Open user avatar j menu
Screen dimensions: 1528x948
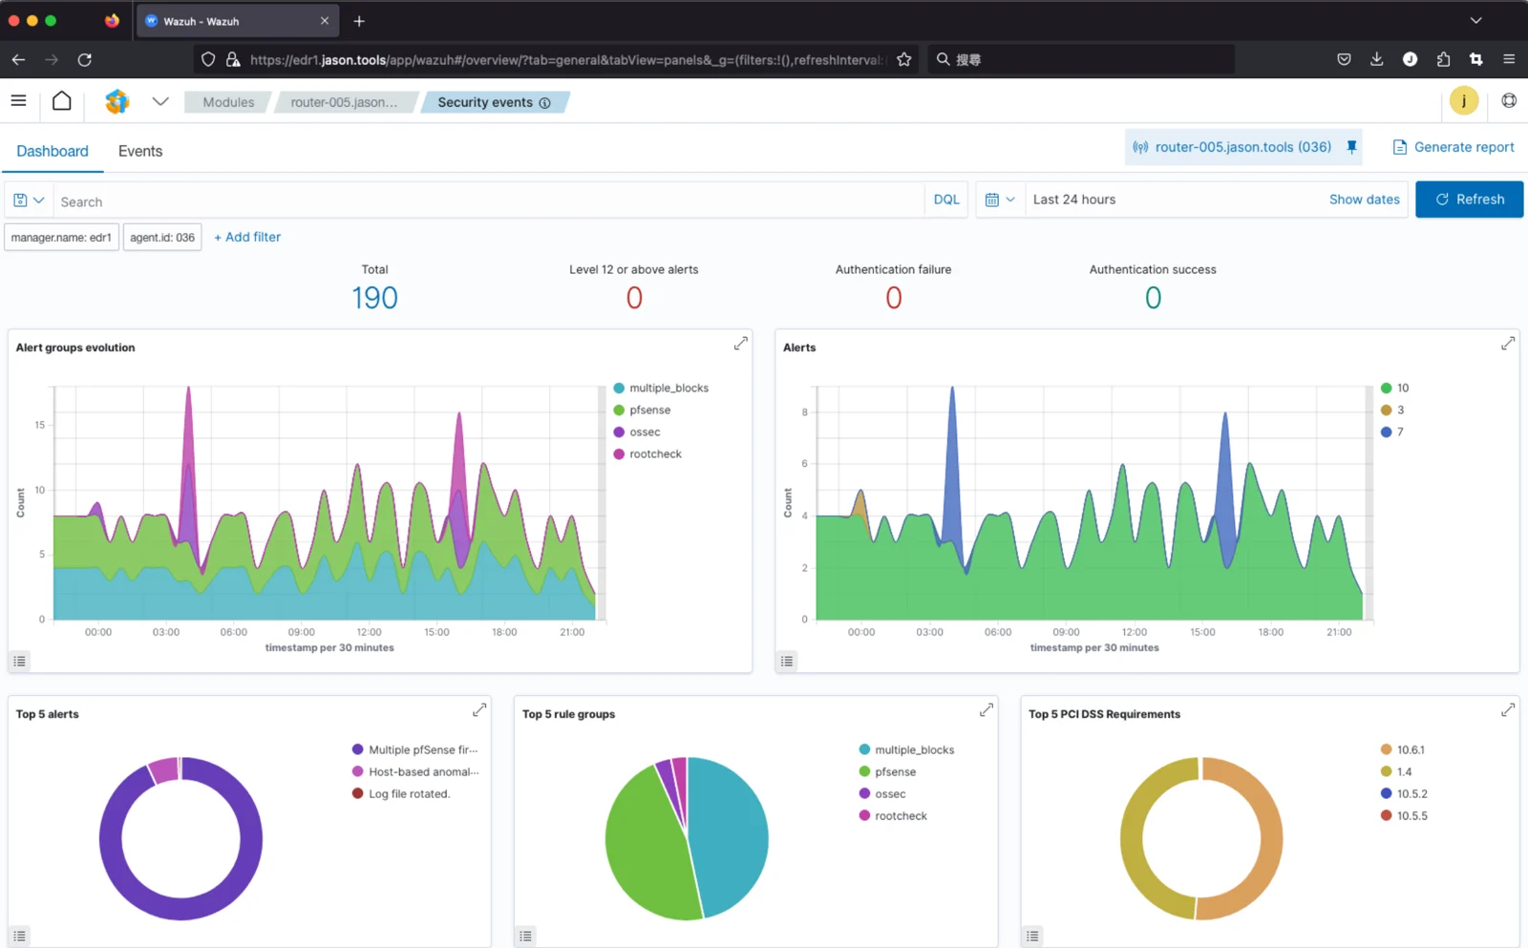1463,100
